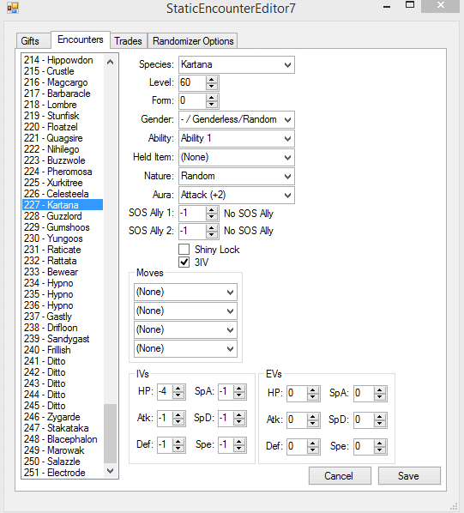Decrease SpD EV with down arrow

point(380,424)
